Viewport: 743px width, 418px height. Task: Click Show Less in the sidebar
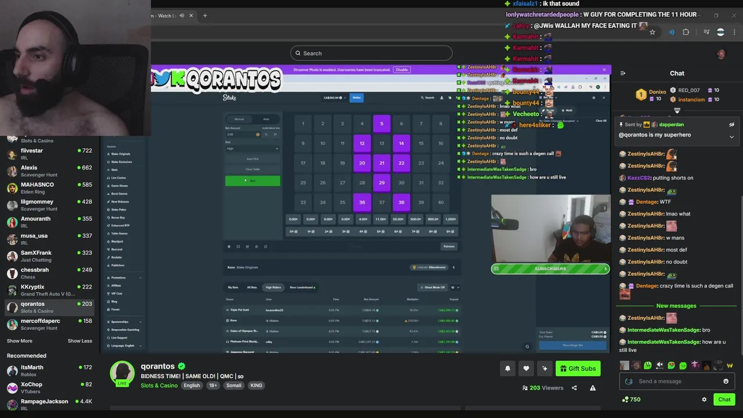coord(80,341)
